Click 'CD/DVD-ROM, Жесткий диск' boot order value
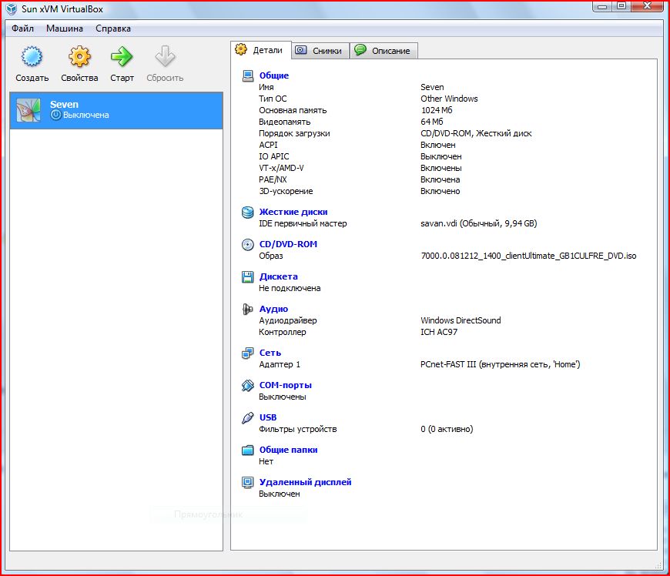Screen dimensions: 670x576 476,133
